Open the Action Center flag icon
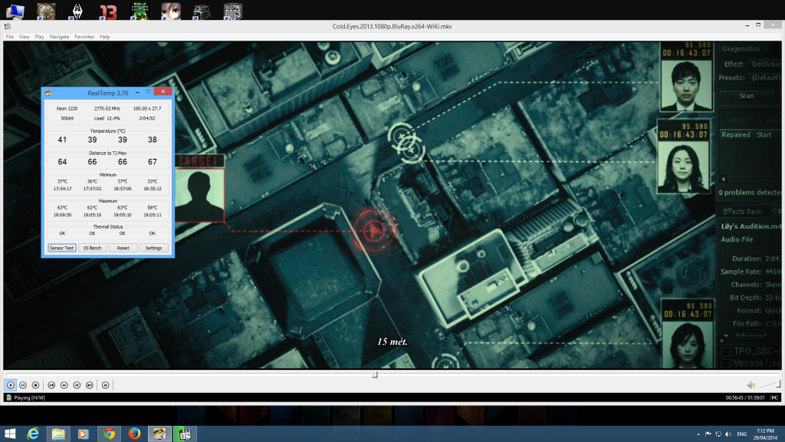The height and width of the screenshot is (442, 785). 708,434
